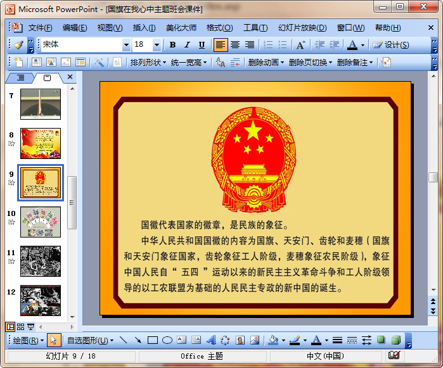Open 统一宽高 dropdown
Viewport: 443px width, 368px height.
(x=189, y=62)
